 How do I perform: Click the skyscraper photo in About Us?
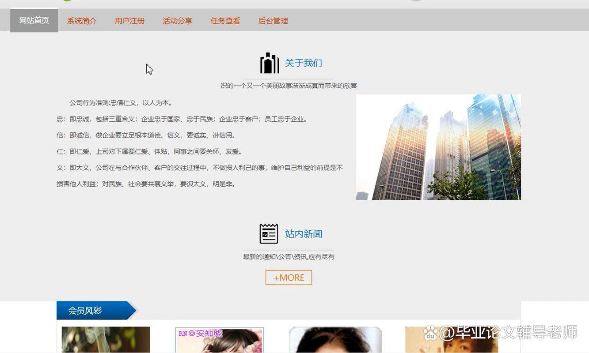click(x=438, y=147)
